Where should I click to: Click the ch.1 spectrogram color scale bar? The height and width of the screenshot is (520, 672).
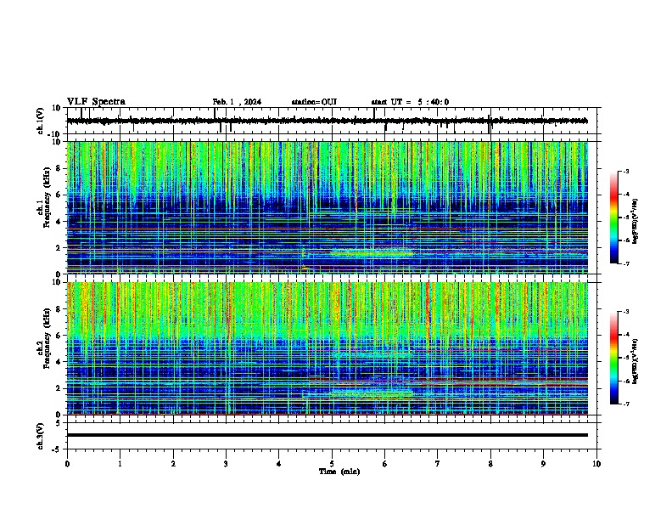tap(613, 218)
